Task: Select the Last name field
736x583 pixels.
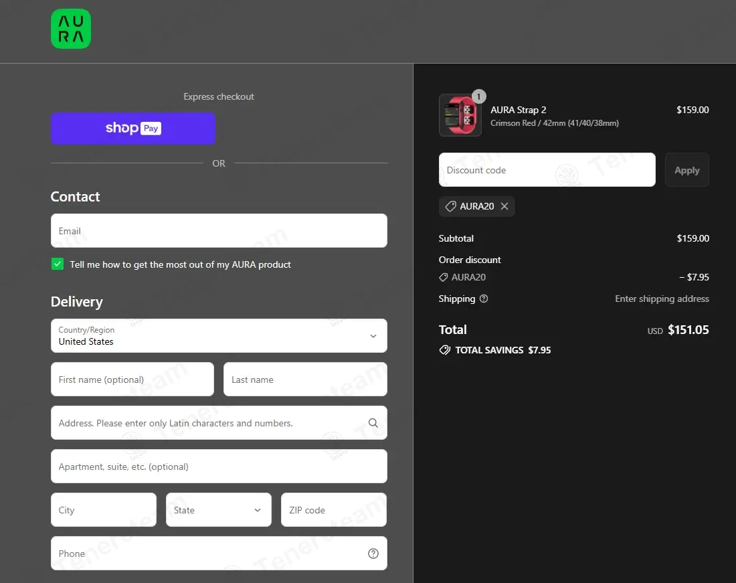Action: tap(305, 380)
